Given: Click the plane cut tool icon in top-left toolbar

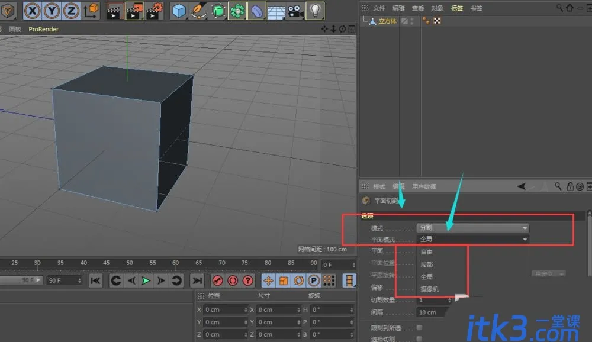Looking at the screenshot, I should [x=7, y=11].
